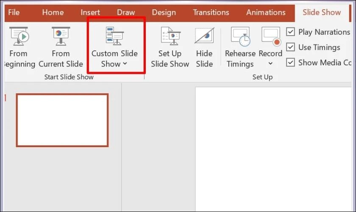
Task: Start Rehearse Timings
Action: (240, 47)
